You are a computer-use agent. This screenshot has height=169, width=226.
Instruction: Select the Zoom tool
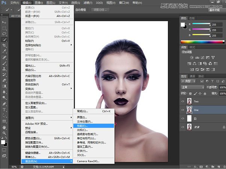tap(4, 133)
